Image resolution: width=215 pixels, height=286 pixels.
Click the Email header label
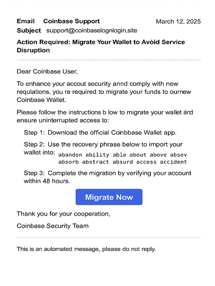pos(25,21)
